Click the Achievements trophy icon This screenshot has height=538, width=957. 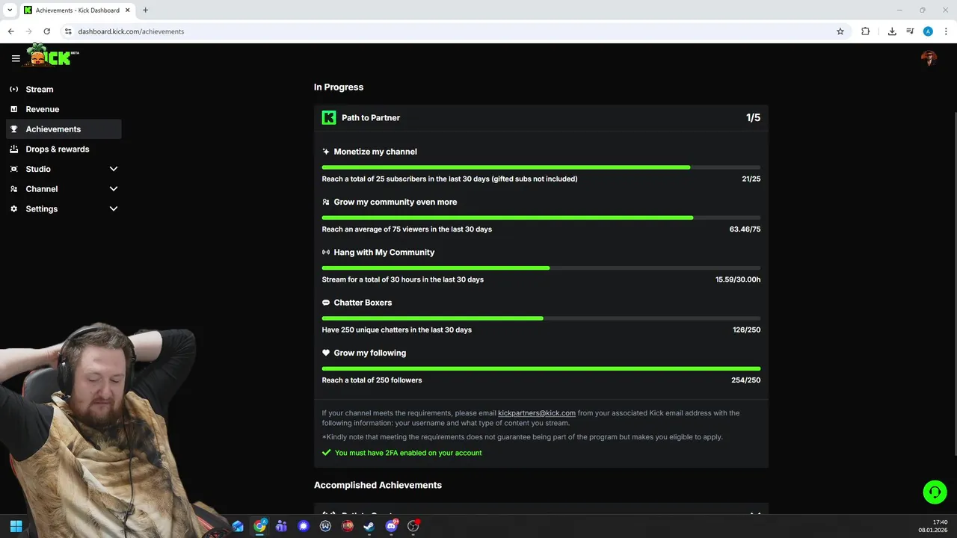tap(14, 129)
